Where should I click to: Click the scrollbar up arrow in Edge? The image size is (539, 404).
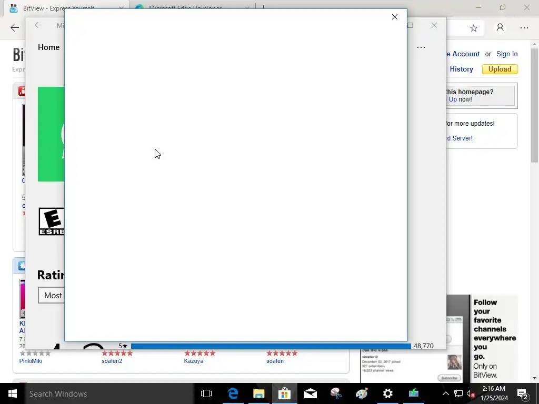pos(534,44)
